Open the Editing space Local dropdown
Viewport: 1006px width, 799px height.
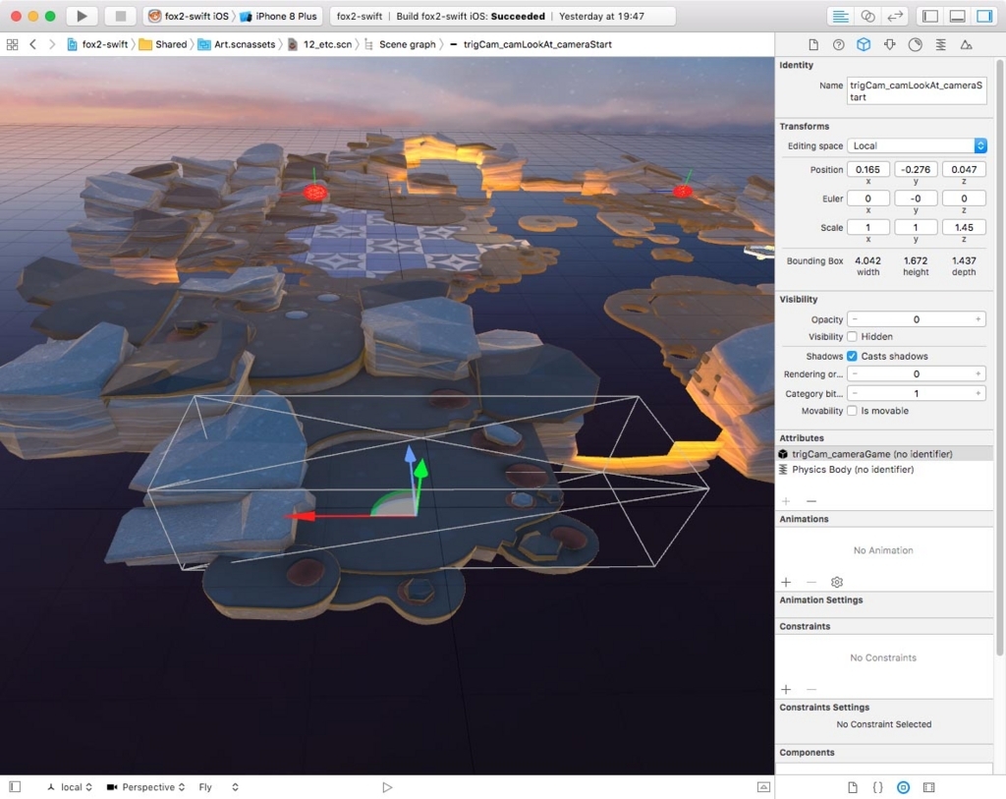(916, 145)
